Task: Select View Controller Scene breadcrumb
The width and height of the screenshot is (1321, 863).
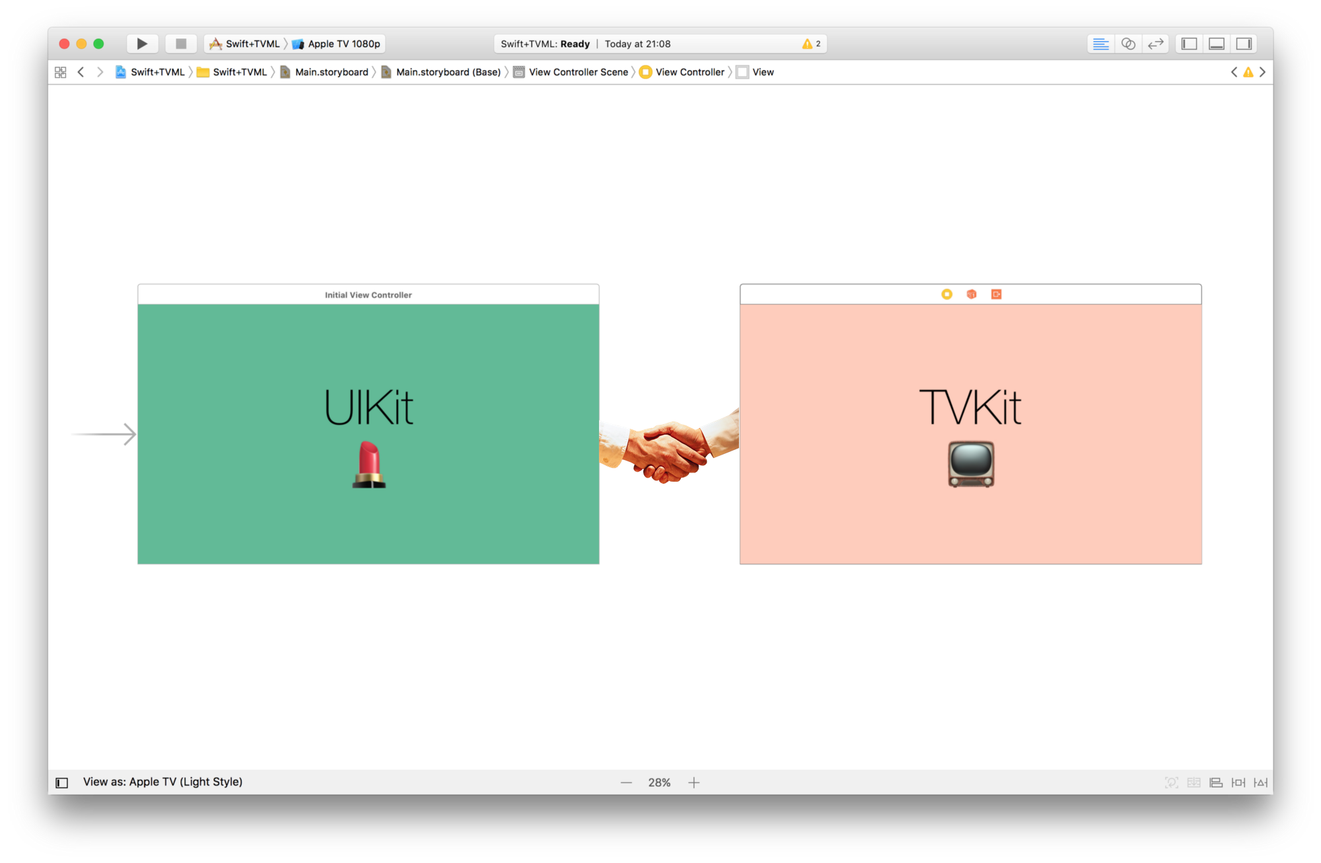Action: 578,72
